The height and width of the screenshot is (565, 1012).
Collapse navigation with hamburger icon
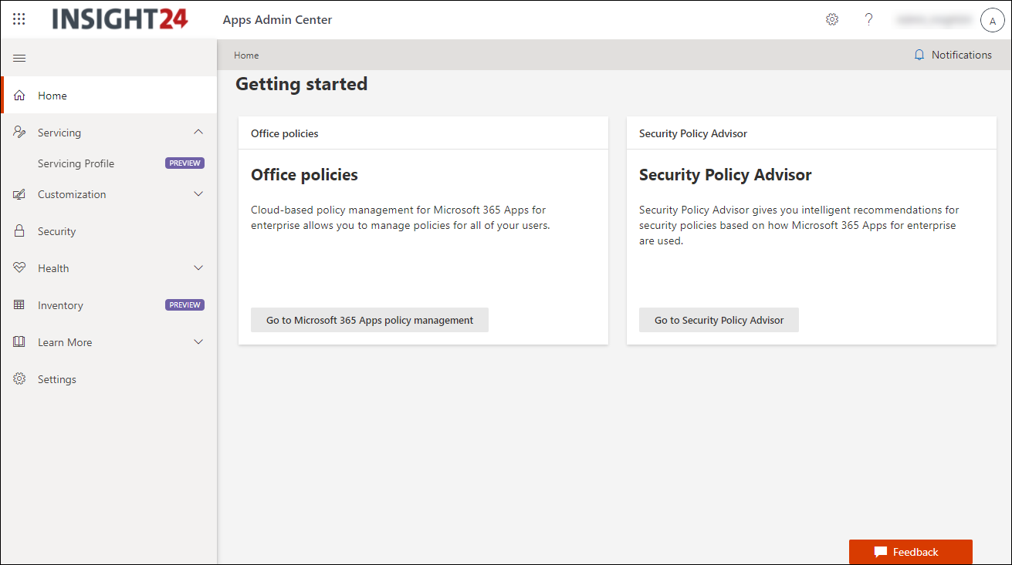tap(20, 58)
